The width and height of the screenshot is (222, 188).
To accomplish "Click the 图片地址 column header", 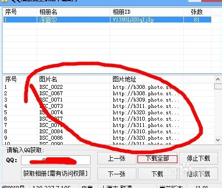I will point(146,79).
